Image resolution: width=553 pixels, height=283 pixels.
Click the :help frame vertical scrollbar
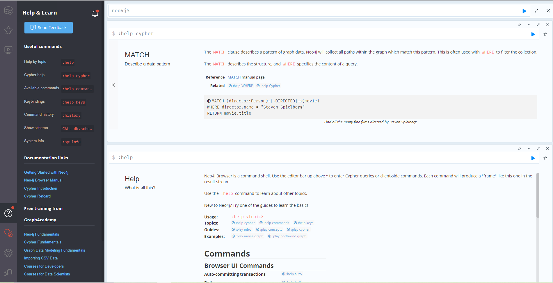538,195
